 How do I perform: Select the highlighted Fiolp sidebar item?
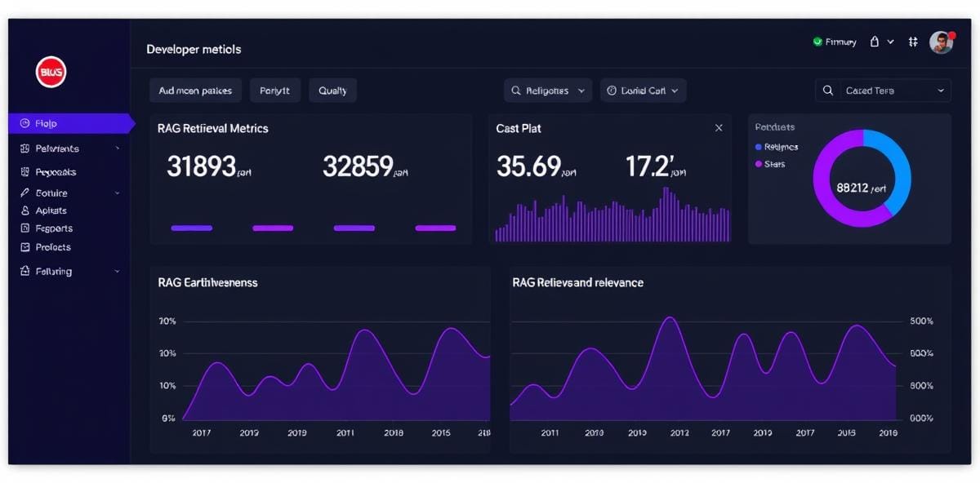pyautogui.click(x=71, y=123)
